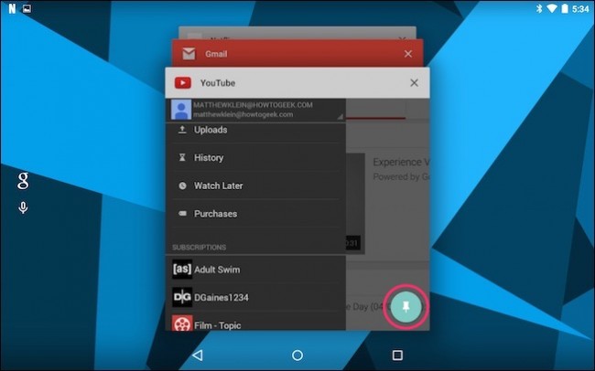The height and width of the screenshot is (371, 595).
Task: Tap the Experience video title text
Action: click(401, 162)
